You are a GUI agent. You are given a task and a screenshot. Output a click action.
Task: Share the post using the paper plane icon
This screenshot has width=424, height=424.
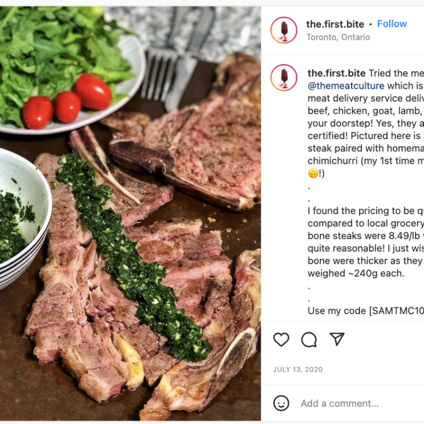tap(337, 339)
